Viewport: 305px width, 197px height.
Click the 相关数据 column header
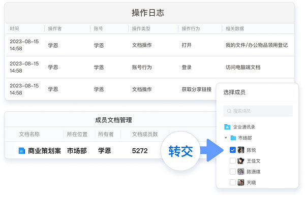234,28
